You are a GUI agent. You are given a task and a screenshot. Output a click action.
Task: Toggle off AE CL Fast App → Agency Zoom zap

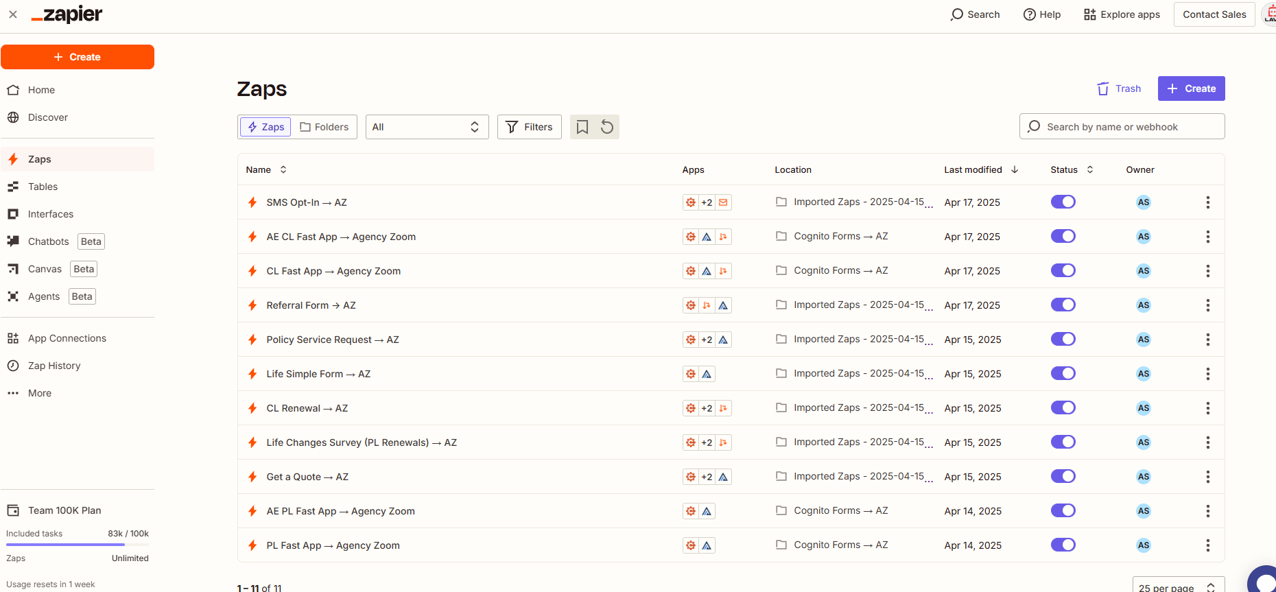[1063, 236]
